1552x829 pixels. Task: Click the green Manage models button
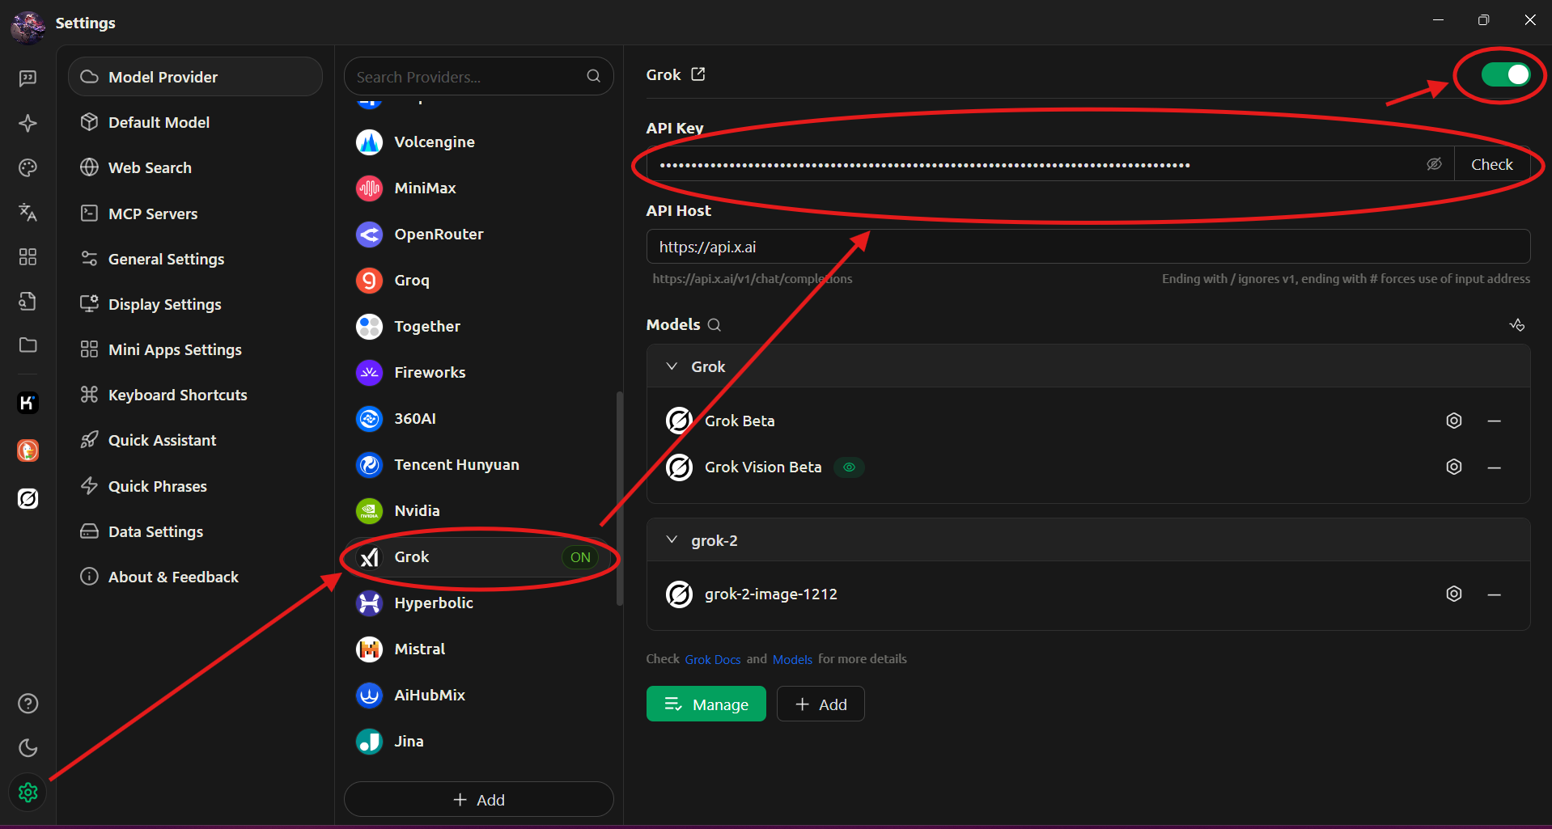[706, 704]
